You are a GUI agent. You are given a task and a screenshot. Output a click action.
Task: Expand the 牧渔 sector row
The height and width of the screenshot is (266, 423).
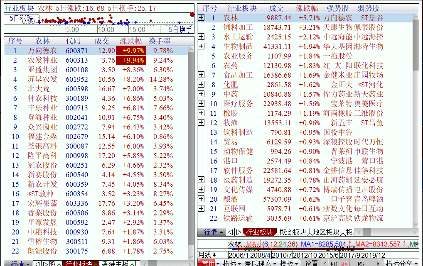201,122
